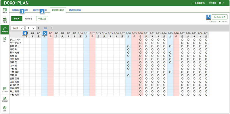Go to next month with right arrow
The height and width of the screenshot is (114, 230).
point(52,28)
